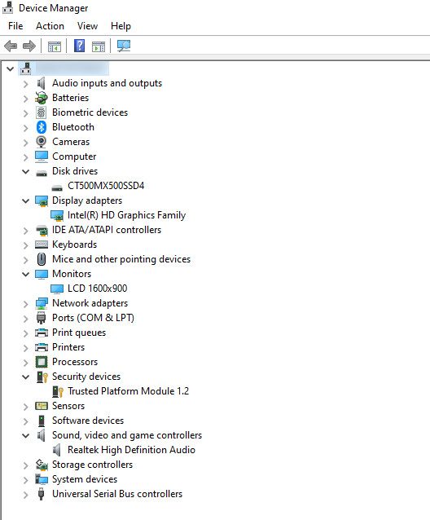Image resolution: width=430 pixels, height=520 pixels.
Task: Expand the Bluetooth node arrow
Action: (26, 128)
